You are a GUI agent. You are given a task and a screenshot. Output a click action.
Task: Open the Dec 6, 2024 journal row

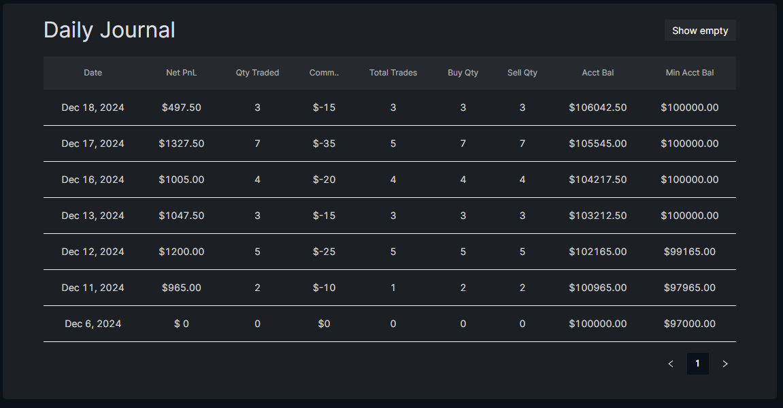[x=93, y=324]
